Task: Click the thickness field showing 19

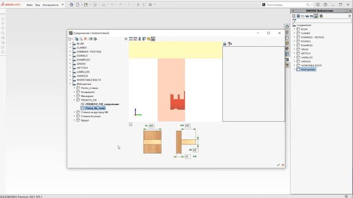Action: click(188, 157)
